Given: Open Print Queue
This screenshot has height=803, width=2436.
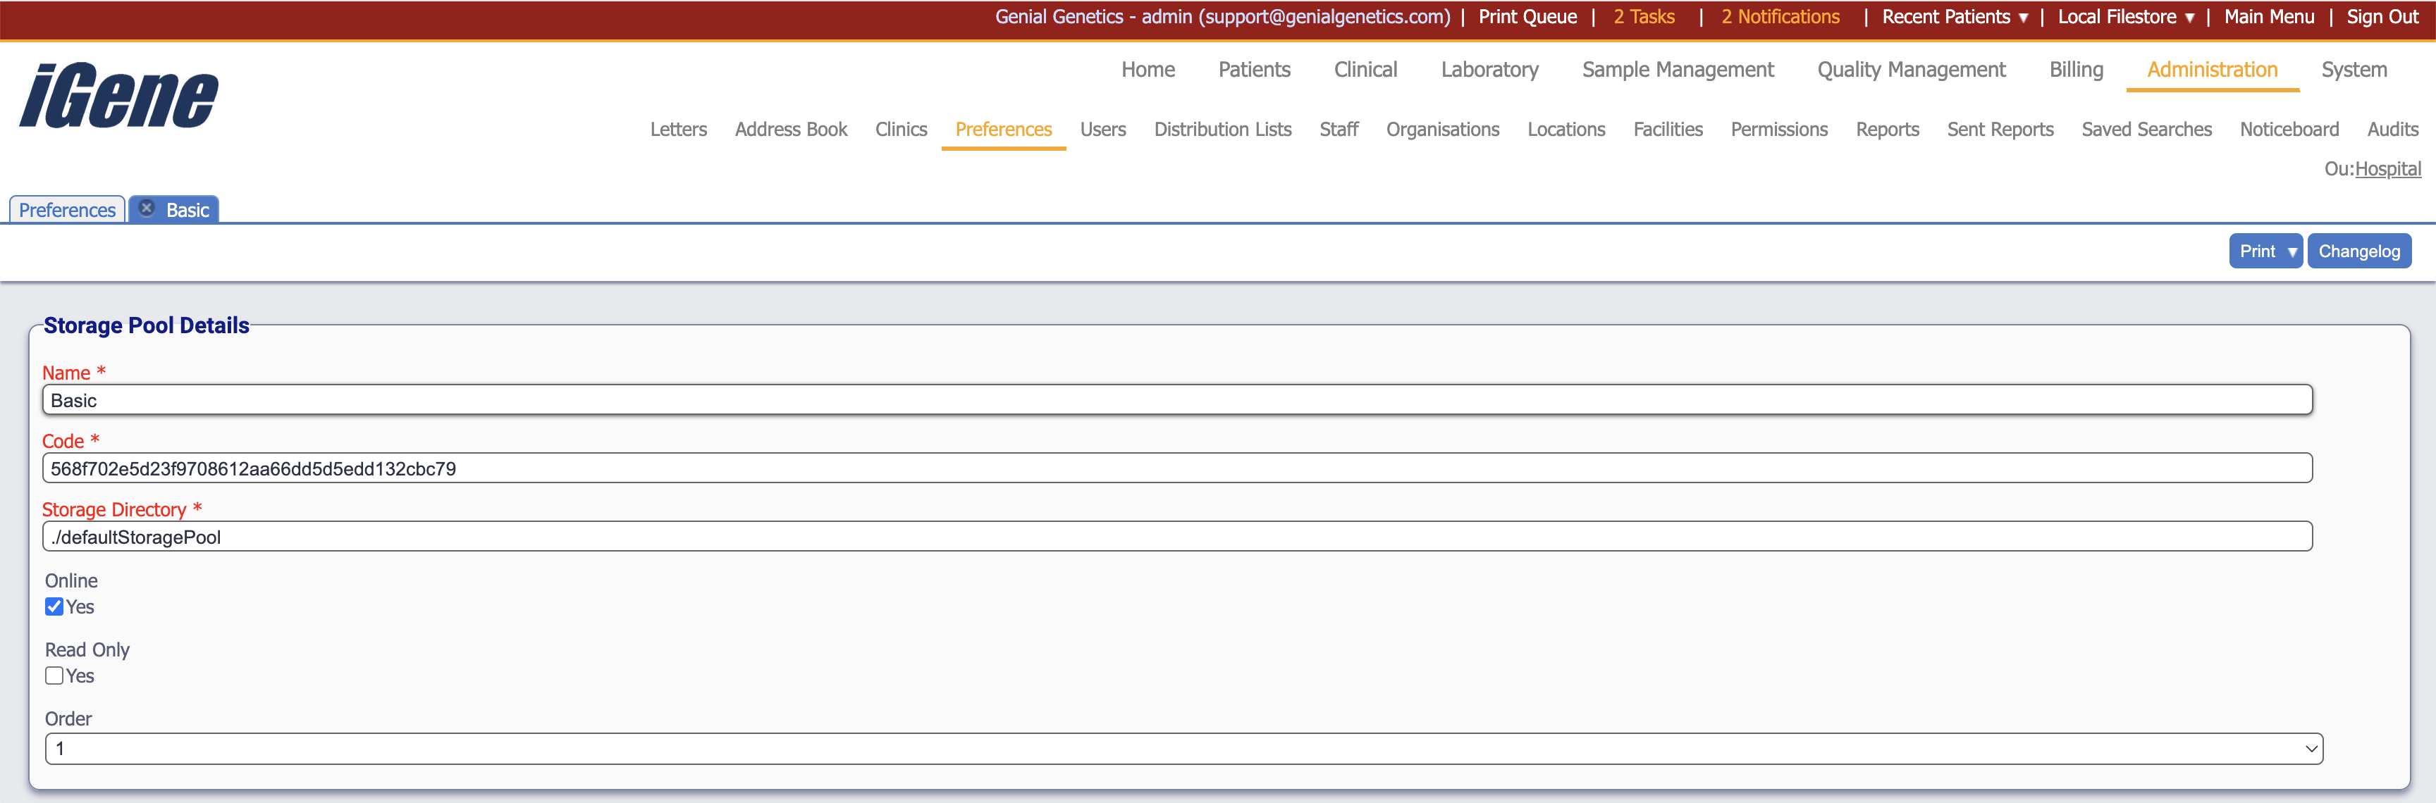Looking at the screenshot, I should pyautogui.click(x=1527, y=17).
